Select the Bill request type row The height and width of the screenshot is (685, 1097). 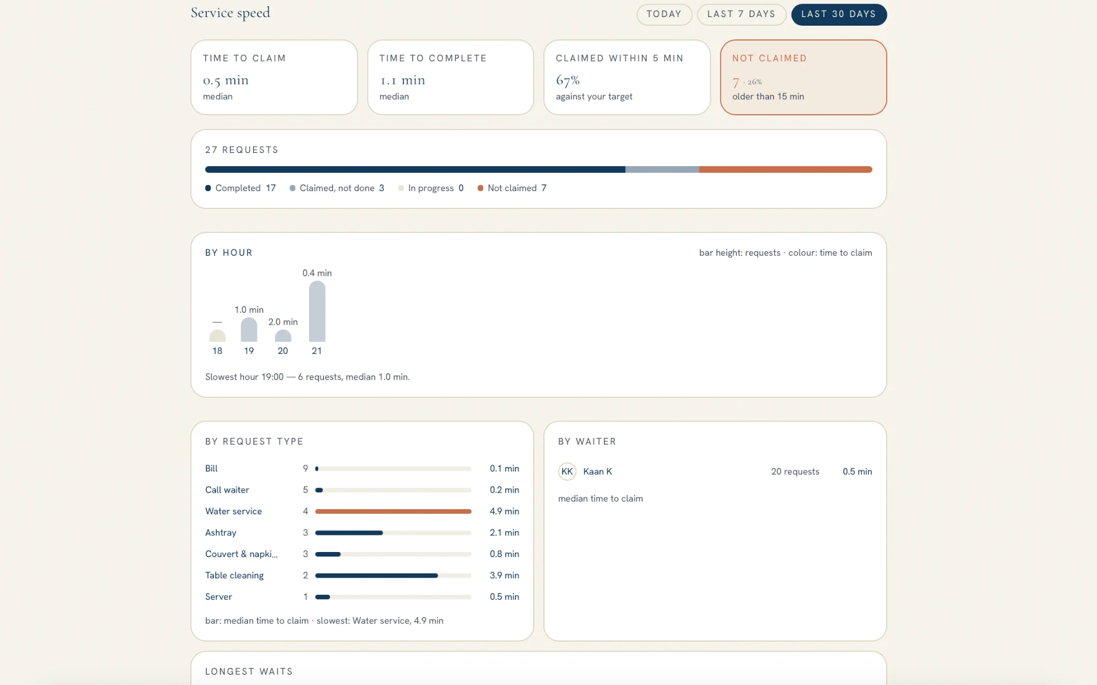362,469
